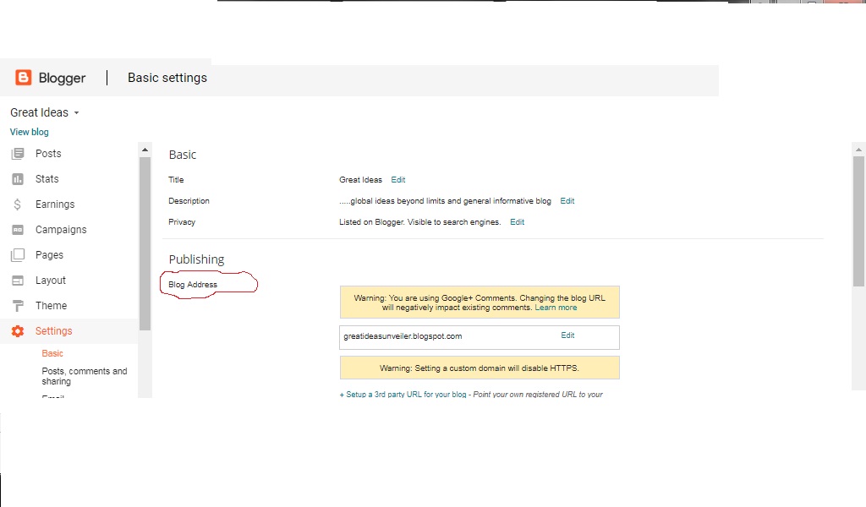The width and height of the screenshot is (866, 507).
Task: Click the sidebar scrollbar thumb
Action: 145,244
